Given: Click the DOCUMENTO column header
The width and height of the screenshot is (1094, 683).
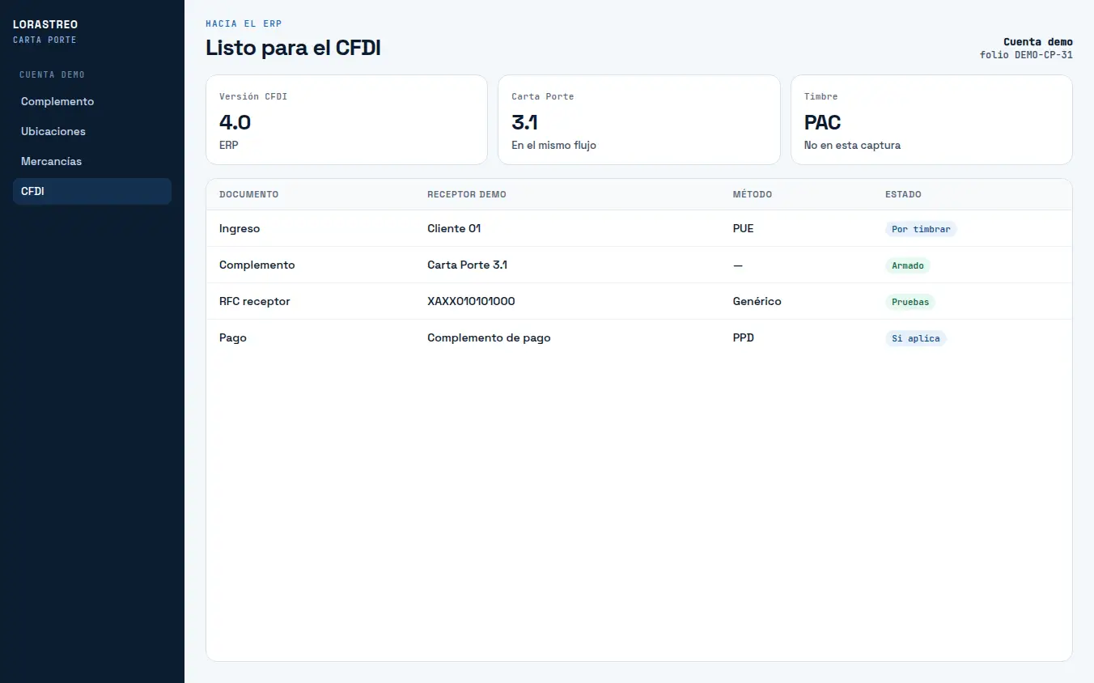Looking at the screenshot, I should [249, 195].
